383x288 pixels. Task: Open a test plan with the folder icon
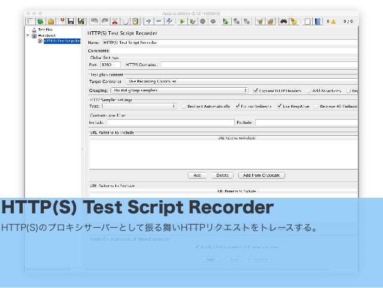coord(51,21)
